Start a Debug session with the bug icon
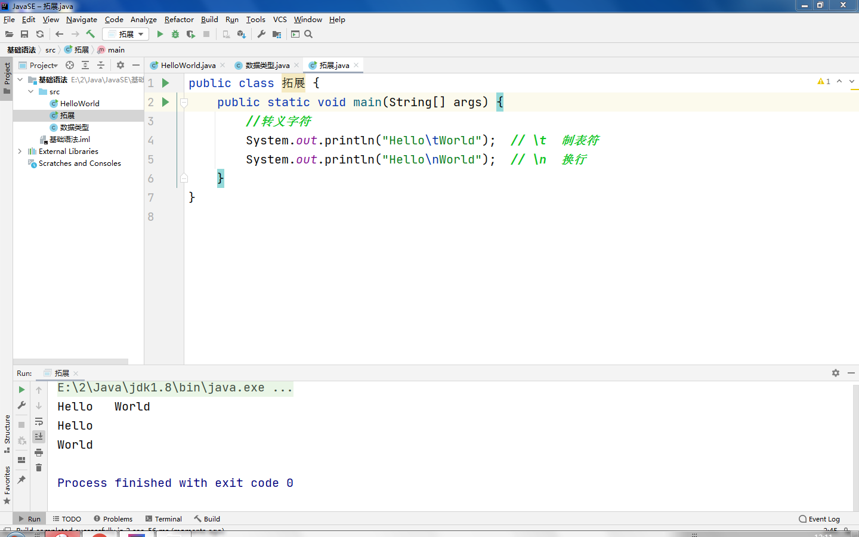Viewport: 859px width, 537px height. 175,34
